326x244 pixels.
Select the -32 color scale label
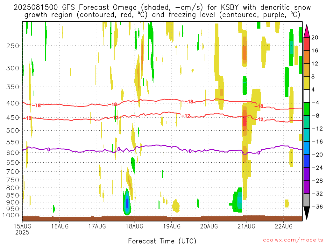[x=317, y=194]
